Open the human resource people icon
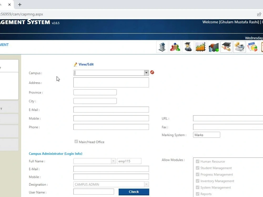Image resolution: width=263 pixels, height=197 pixels. (x=175, y=47)
